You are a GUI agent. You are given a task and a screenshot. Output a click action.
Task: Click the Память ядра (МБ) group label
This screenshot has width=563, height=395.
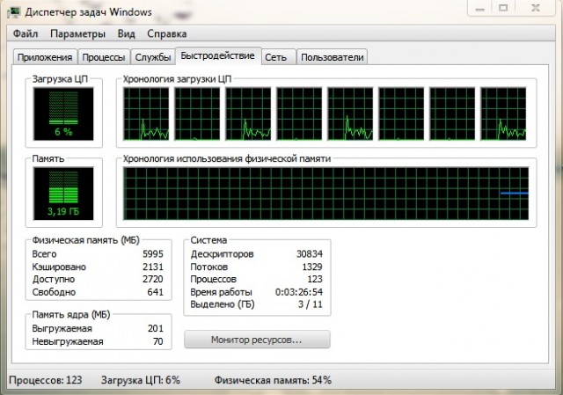(71, 315)
